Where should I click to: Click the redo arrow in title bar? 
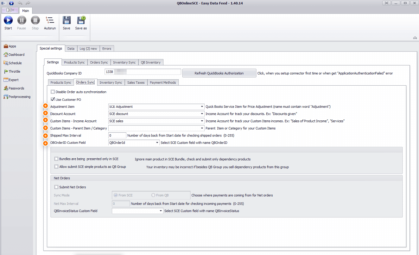[x=28, y=3]
